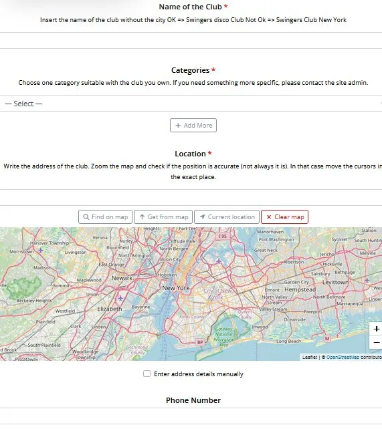The image size is (382, 429).
Task: Click the Bayonne label on map
Action: pyautogui.click(x=140, y=307)
